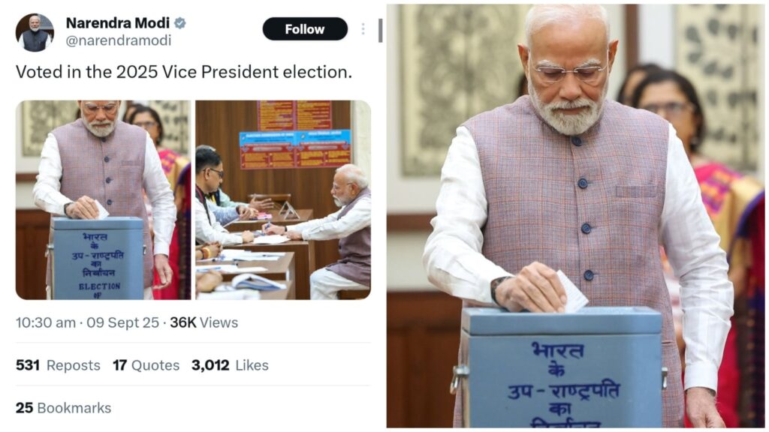Click the 25 Bookmarks count

coord(63,408)
